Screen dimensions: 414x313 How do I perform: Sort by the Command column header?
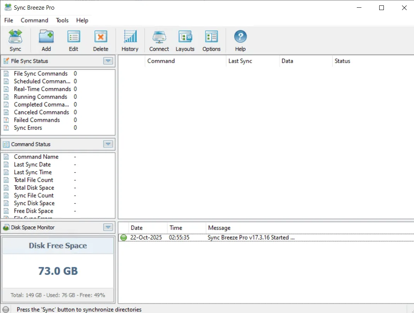tap(185, 61)
